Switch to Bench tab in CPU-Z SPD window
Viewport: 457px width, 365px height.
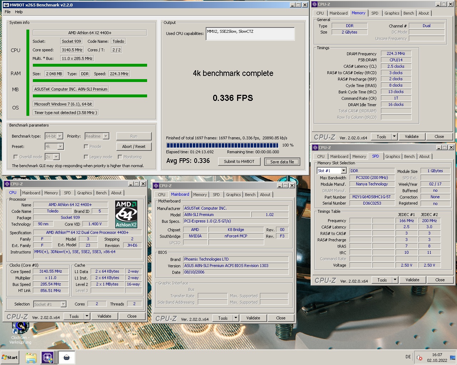[410, 156]
